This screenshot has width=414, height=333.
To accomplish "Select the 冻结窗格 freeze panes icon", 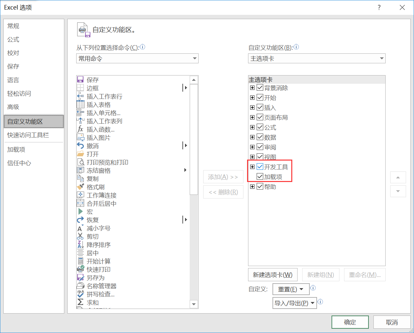I will [80, 170].
